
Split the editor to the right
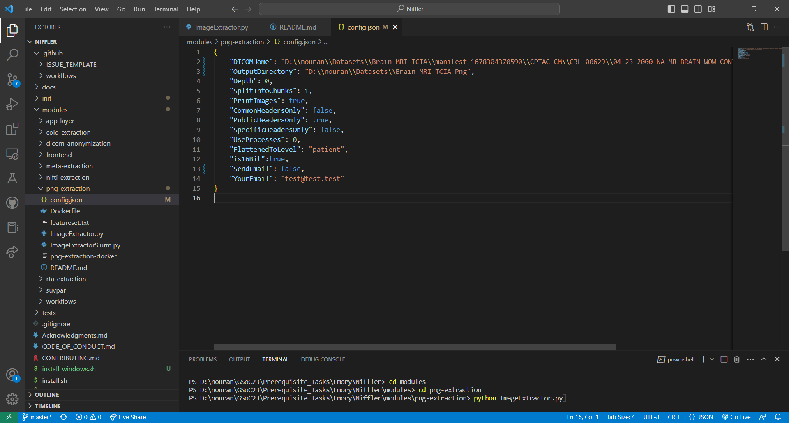pos(764,27)
